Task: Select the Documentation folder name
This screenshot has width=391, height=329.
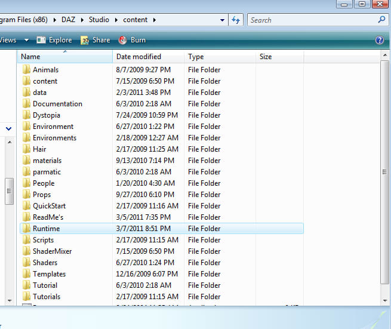Action: pyautogui.click(x=57, y=104)
